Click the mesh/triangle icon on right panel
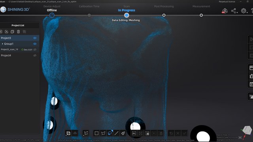This screenshot has height=142, width=253. click(251, 96)
